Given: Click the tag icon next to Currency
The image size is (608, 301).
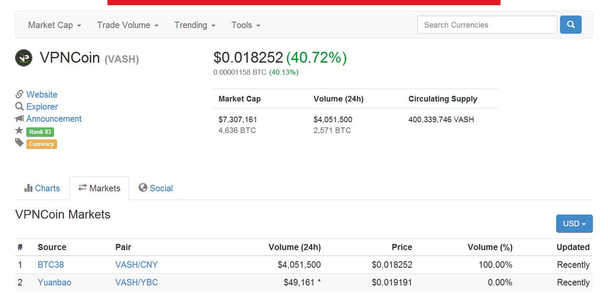Looking at the screenshot, I should (19, 143).
